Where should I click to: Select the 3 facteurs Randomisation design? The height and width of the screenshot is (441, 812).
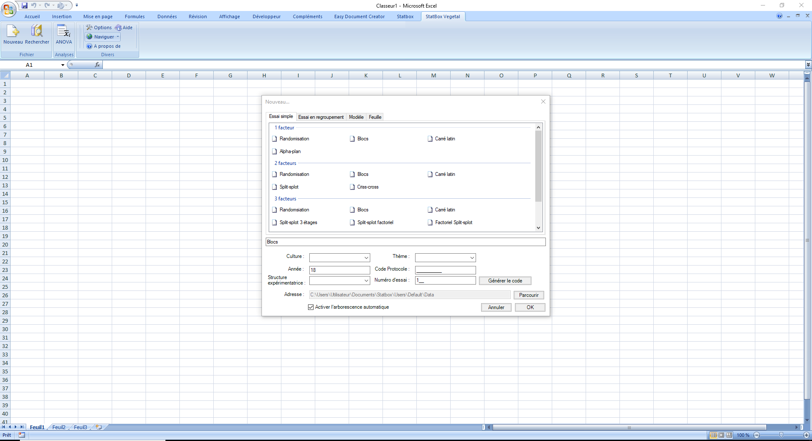pyautogui.click(x=291, y=210)
